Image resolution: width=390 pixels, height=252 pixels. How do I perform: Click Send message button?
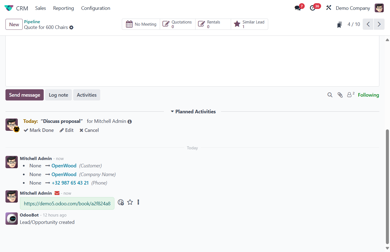(x=25, y=95)
